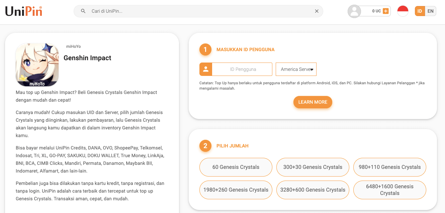Choose 300+30 Genesis Crystals
The width and height of the screenshot is (445, 213).
(313, 167)
